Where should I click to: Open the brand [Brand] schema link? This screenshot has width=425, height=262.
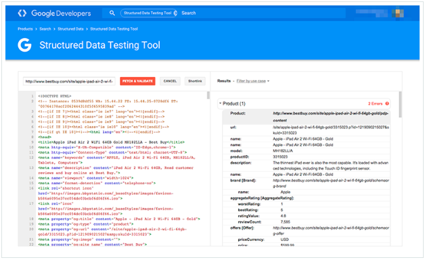coord(331,183)
